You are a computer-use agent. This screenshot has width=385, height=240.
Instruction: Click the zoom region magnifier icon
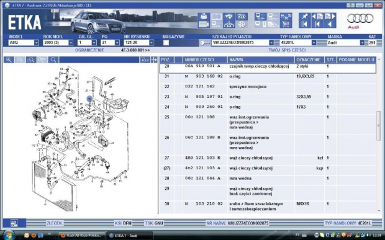pyautogui.click(x=31, y=60)
